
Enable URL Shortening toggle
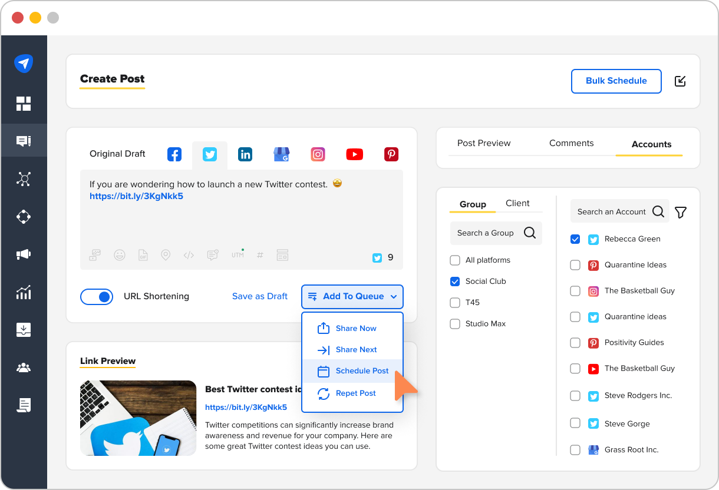(97, 296)
